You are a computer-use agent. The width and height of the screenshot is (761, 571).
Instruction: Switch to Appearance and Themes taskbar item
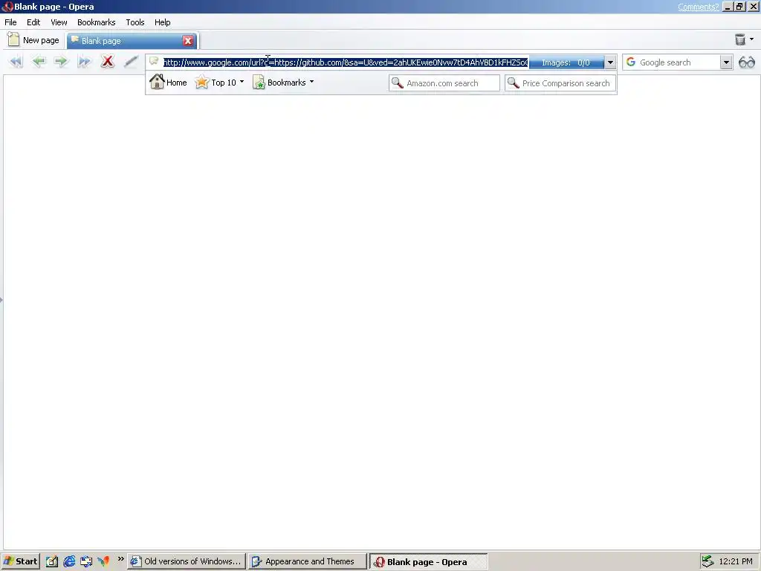pos(307,561)
